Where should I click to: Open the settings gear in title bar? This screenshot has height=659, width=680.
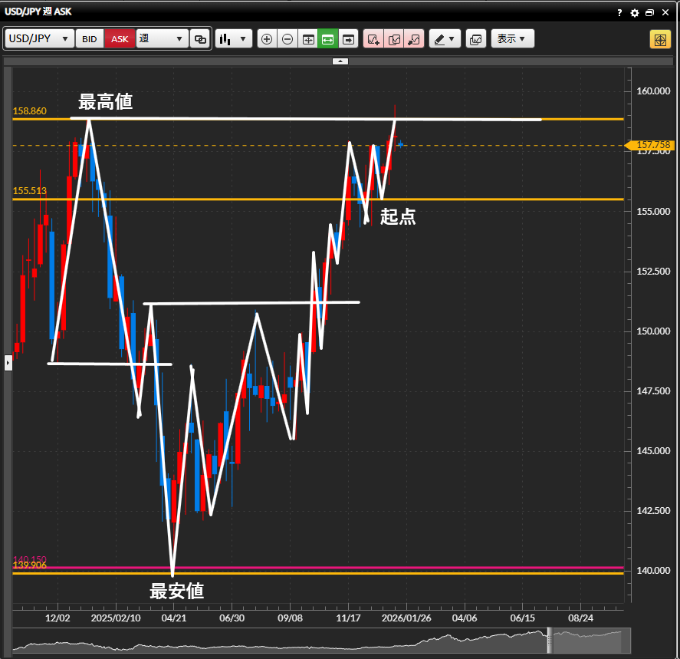pos(634,13)
